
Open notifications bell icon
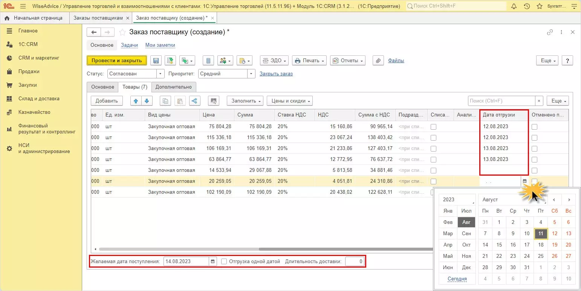click(x=514, y=6)
